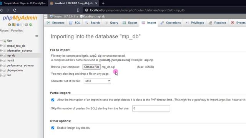Open the Routines tab
246x138 pixels.
tap(217, 23)
